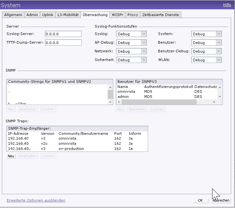235x208 pixels.
Task: Open the Uplink tab
Action: [x=48, y=15]
